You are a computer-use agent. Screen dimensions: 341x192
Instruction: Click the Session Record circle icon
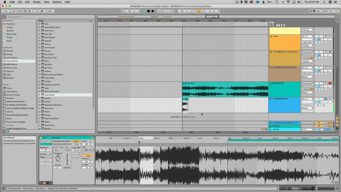173,11
